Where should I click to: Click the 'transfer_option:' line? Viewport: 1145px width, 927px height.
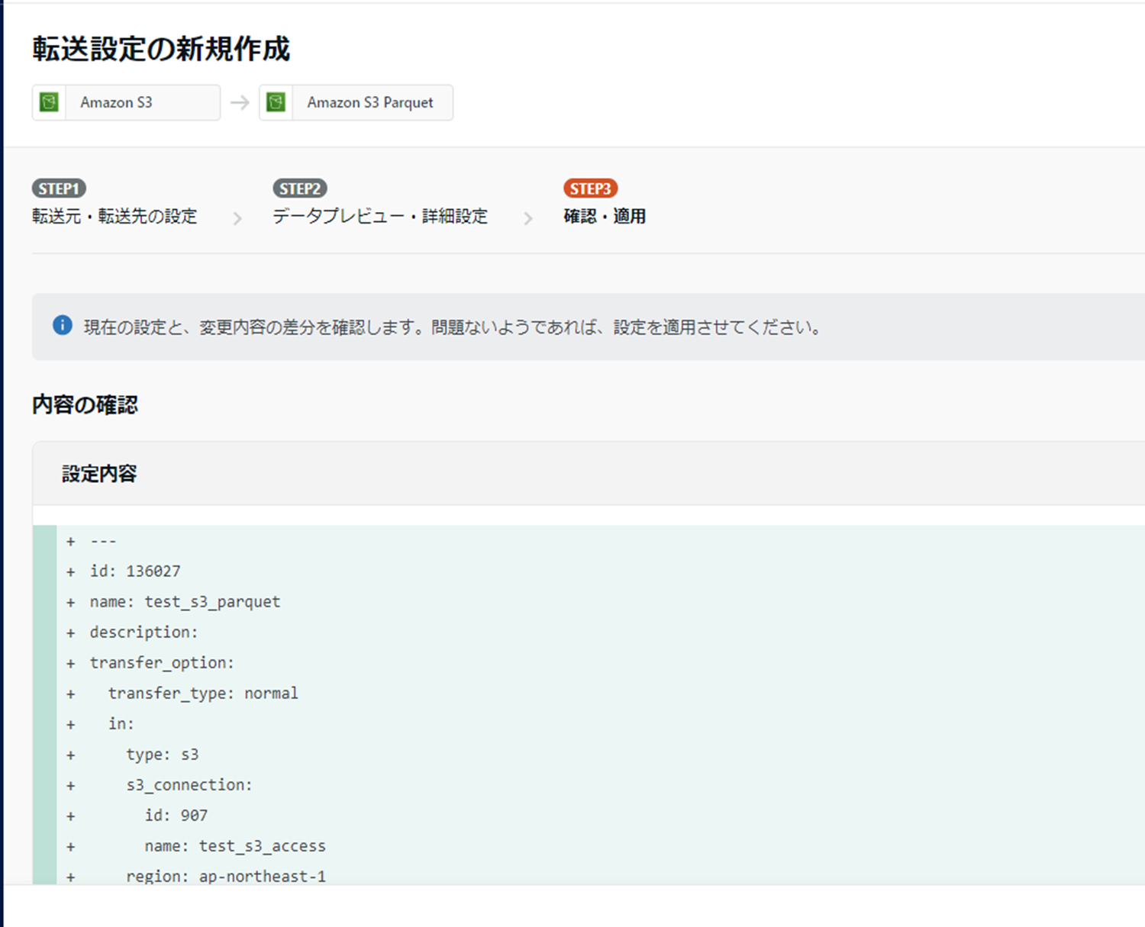162,663
